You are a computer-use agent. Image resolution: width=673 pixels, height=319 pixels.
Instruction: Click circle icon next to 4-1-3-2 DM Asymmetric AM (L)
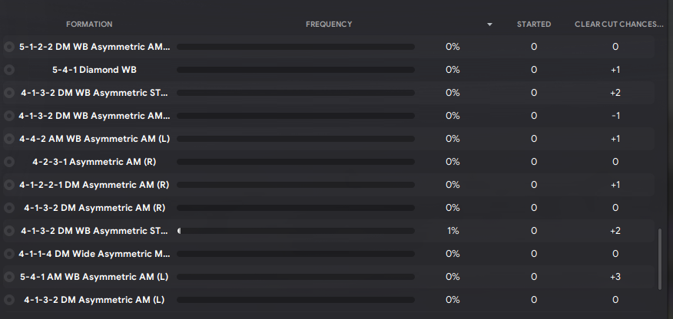pyautogui.click(x=9, y=300)
